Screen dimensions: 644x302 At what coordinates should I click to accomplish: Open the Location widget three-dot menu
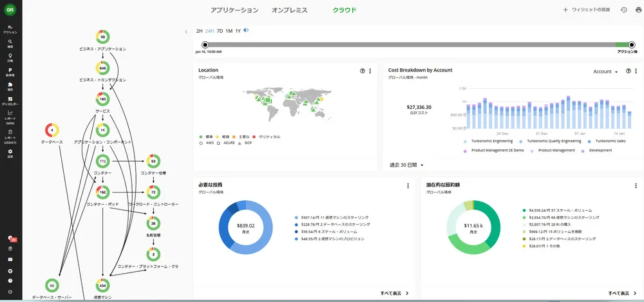(370, 70)
